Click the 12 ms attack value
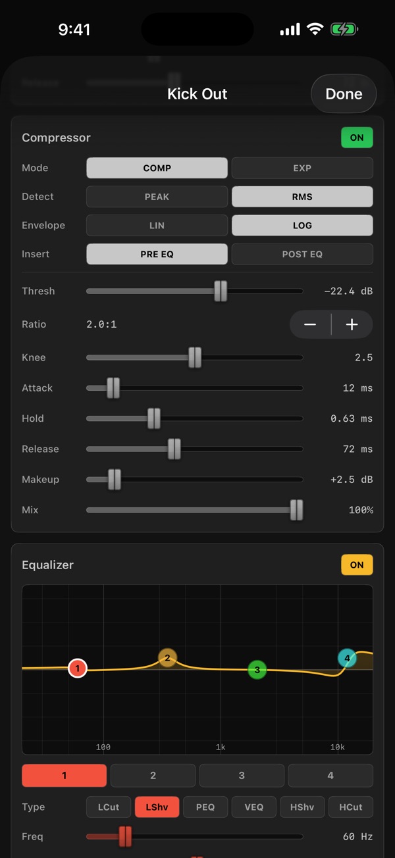395x858 pixels. click(357, 388)
